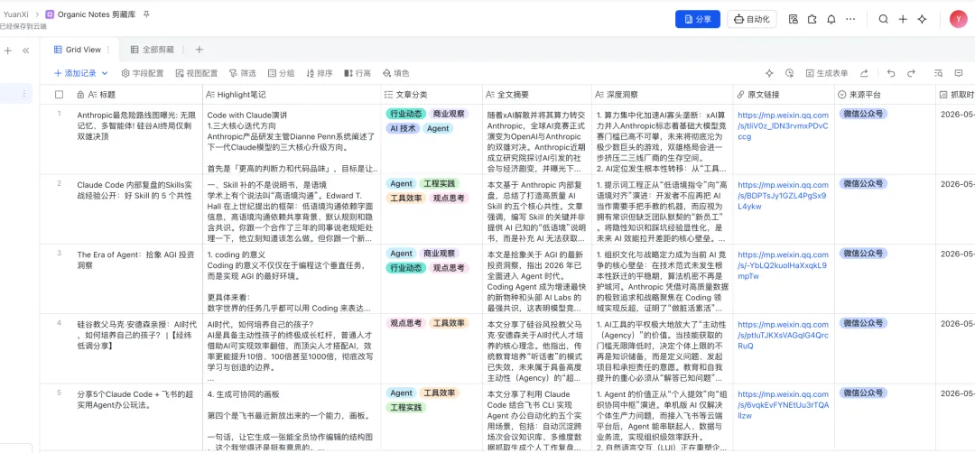Open the comments icon in toolbar
The image size is (975, 453).
pyautogui.click(x=959, y=73)
